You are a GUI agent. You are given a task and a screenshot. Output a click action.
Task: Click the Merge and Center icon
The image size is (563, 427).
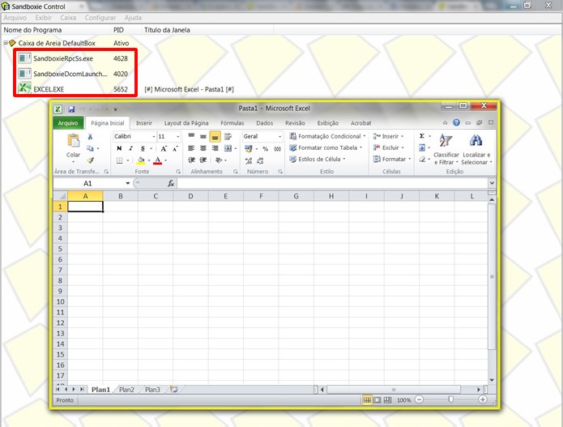click(228, 148)
